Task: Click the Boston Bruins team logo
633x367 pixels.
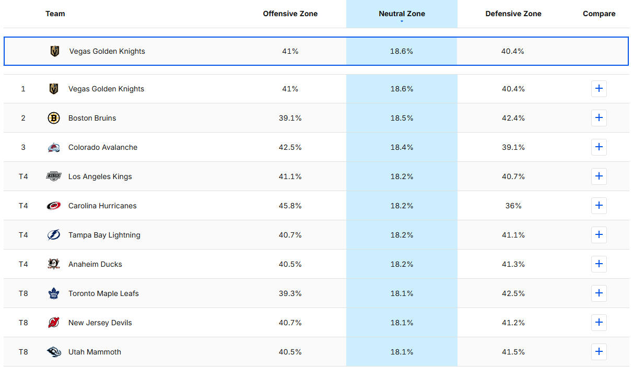Action: click(54, 118)
